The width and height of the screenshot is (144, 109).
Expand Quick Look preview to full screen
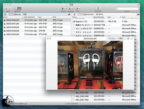132,39
